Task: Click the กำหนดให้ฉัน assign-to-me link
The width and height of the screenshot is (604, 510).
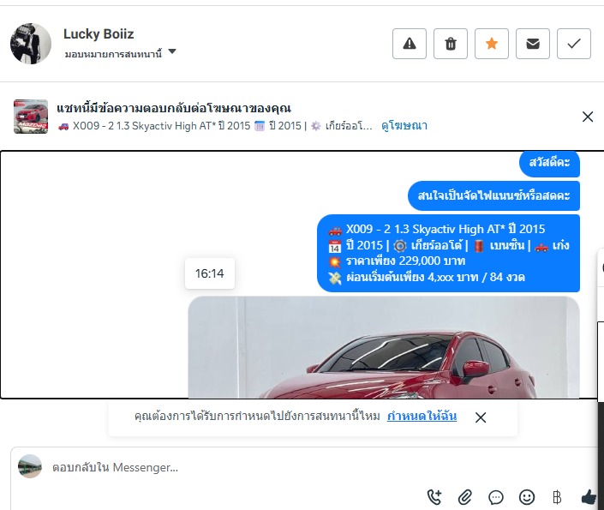Action: pyautogui.click(x=422, y=417)
